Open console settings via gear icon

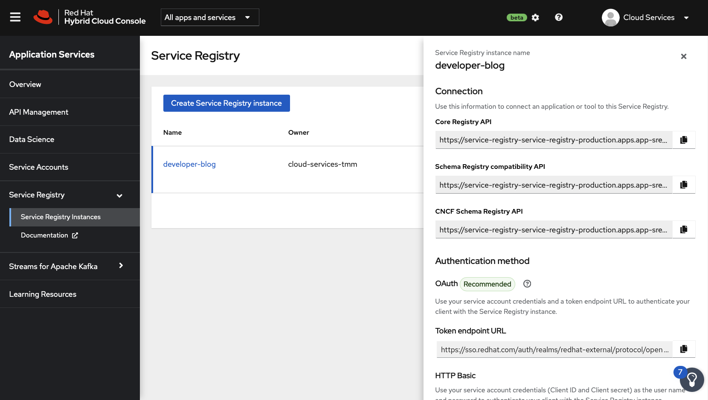(535, 17)
